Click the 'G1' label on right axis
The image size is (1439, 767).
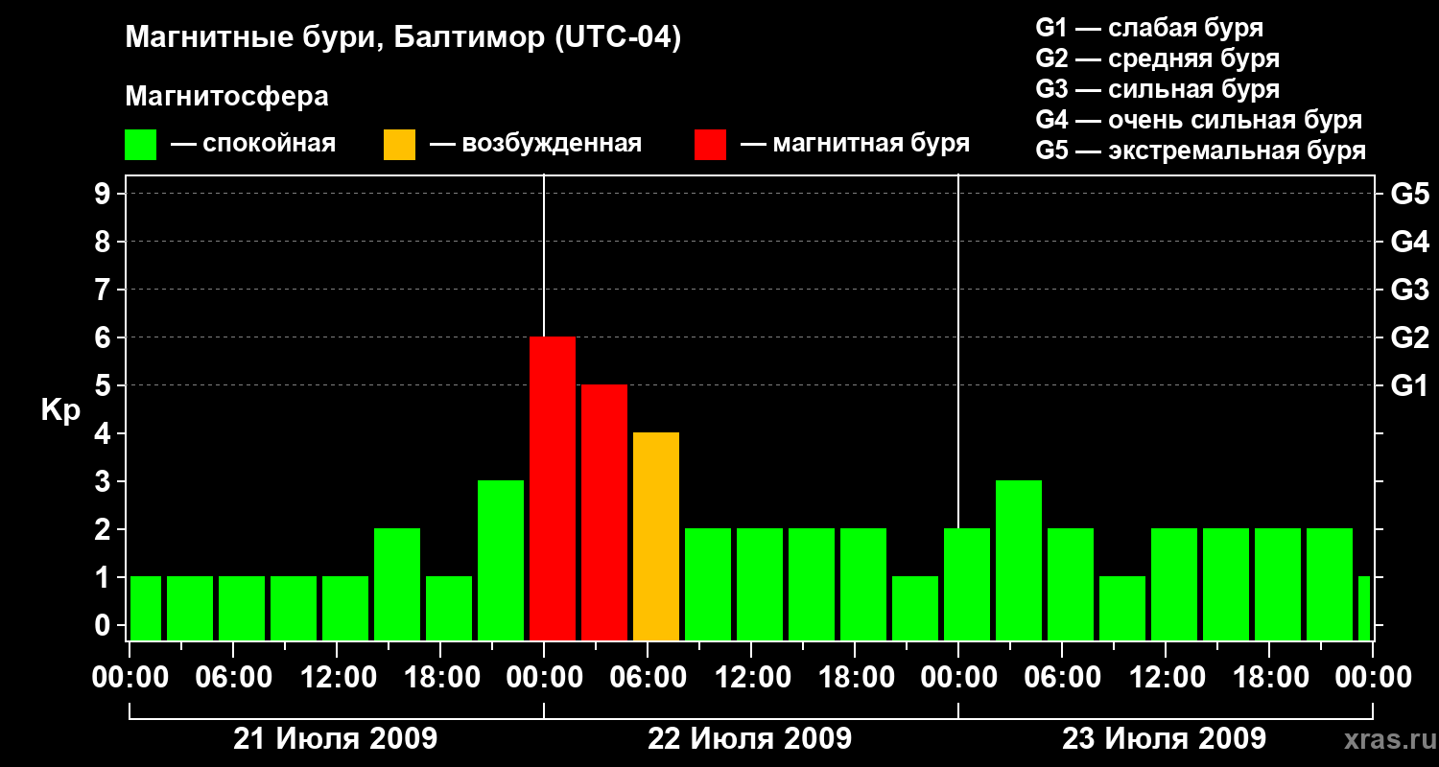[x=1409, y=385]
